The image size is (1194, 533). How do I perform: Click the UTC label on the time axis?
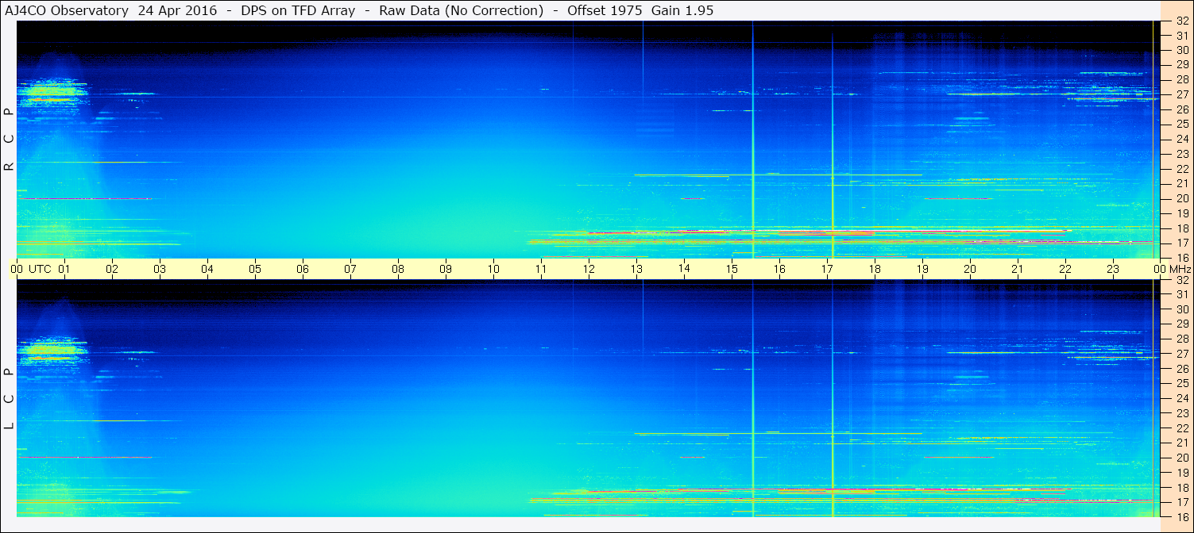pos(40,269)
